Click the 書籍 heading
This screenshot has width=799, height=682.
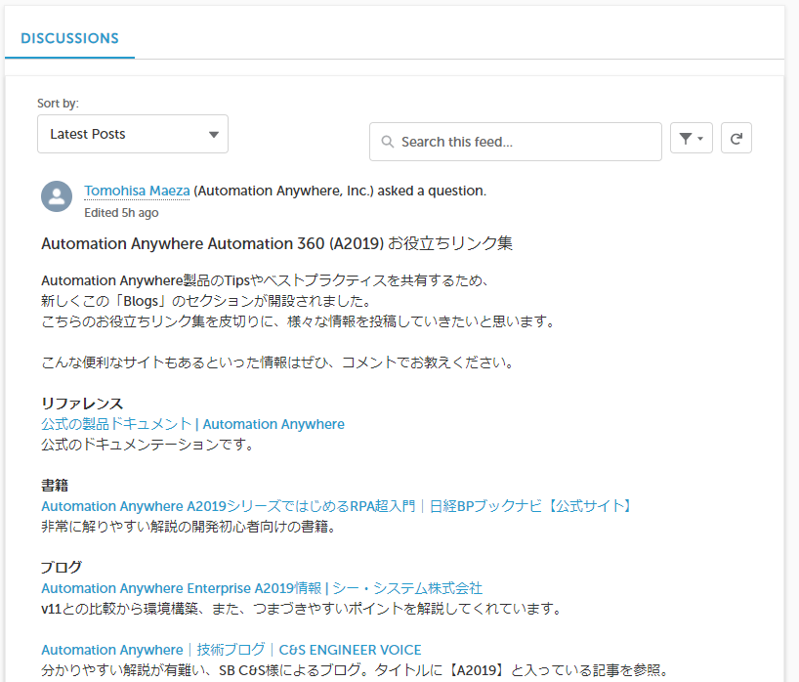pyautogui.click(x=55, y=486)
